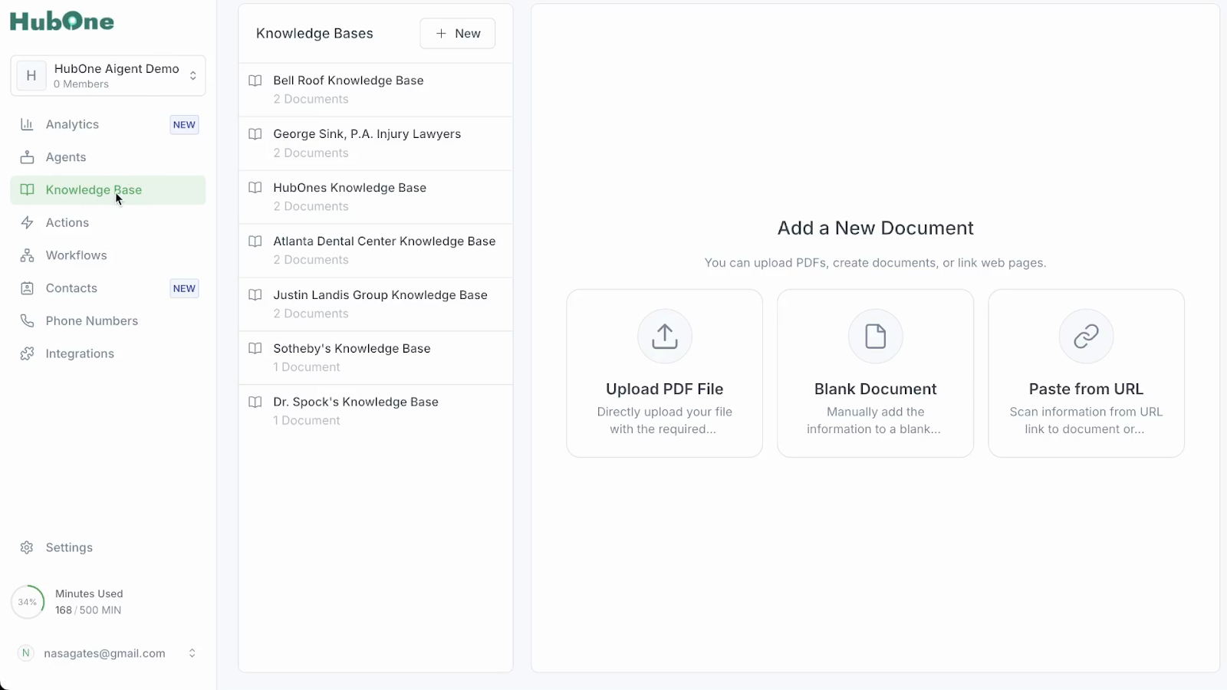Open Sotheby's Knowledge Base
The height and width of the screenshot is (690, 1227).
click(376, 358)
